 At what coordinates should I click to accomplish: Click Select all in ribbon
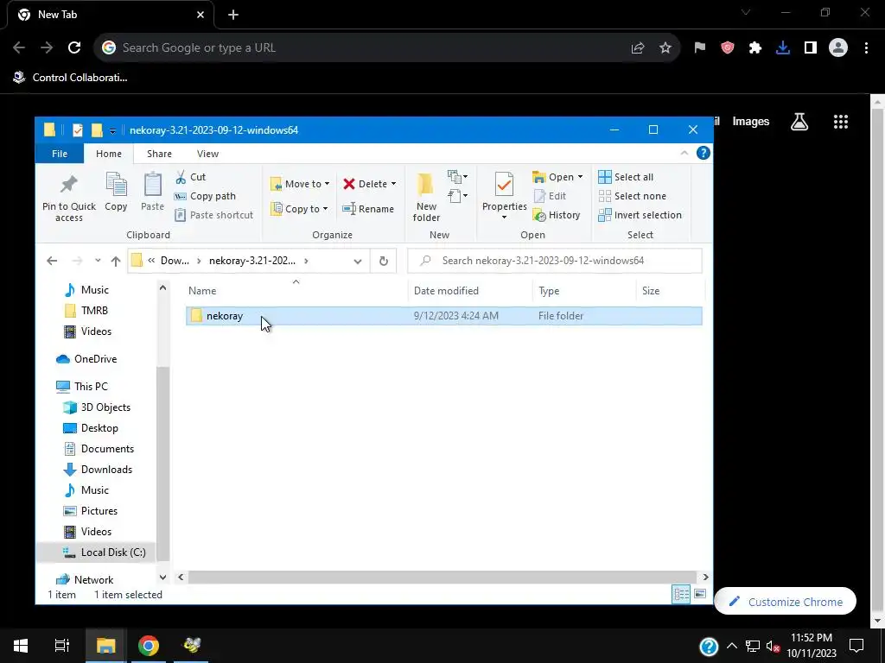tap(626, 177)
